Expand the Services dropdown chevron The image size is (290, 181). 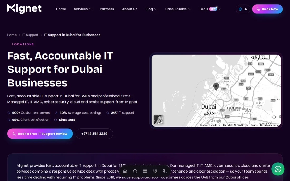click(x=90, y=9)
